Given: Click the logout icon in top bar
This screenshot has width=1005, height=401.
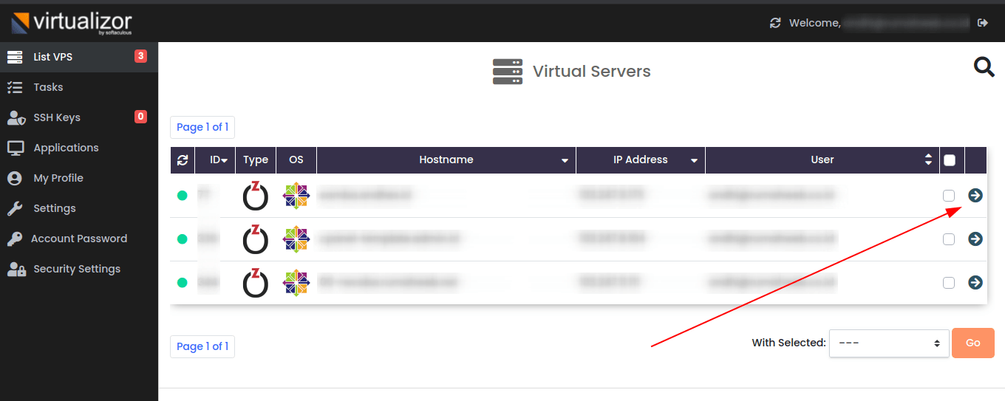Looking at the screenshot, I should point(983,23).
